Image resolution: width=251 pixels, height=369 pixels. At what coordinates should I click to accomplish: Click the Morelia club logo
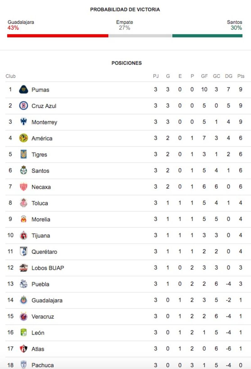click(24, 219)
